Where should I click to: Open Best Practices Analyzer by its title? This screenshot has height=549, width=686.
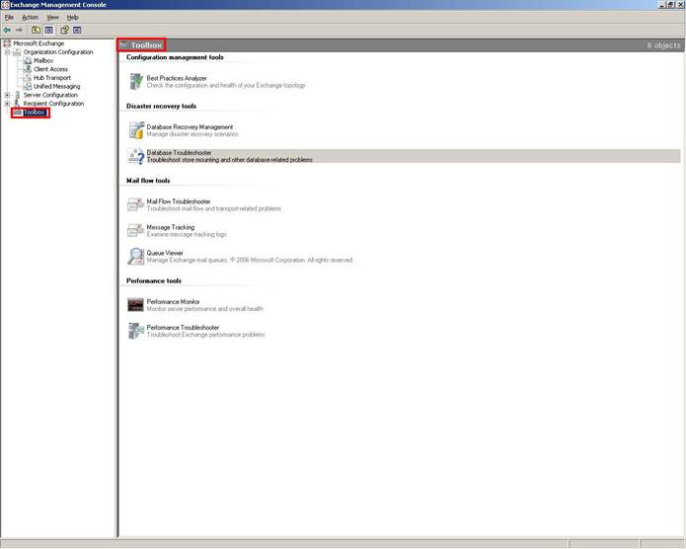[x=177, y=78]
